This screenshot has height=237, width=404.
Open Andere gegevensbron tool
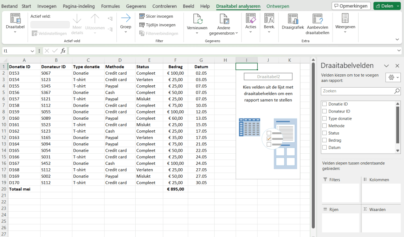(224, 19)
